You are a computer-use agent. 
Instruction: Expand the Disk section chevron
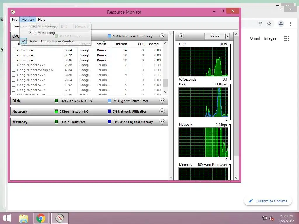pos(162,101)
